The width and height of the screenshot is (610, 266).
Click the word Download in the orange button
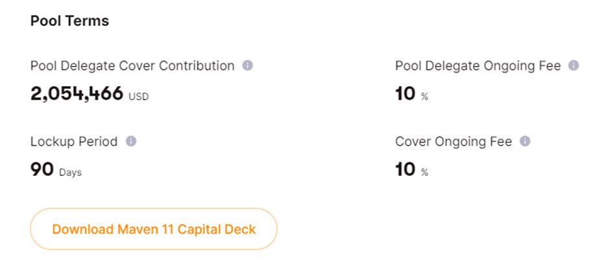[x=82, y=229]
